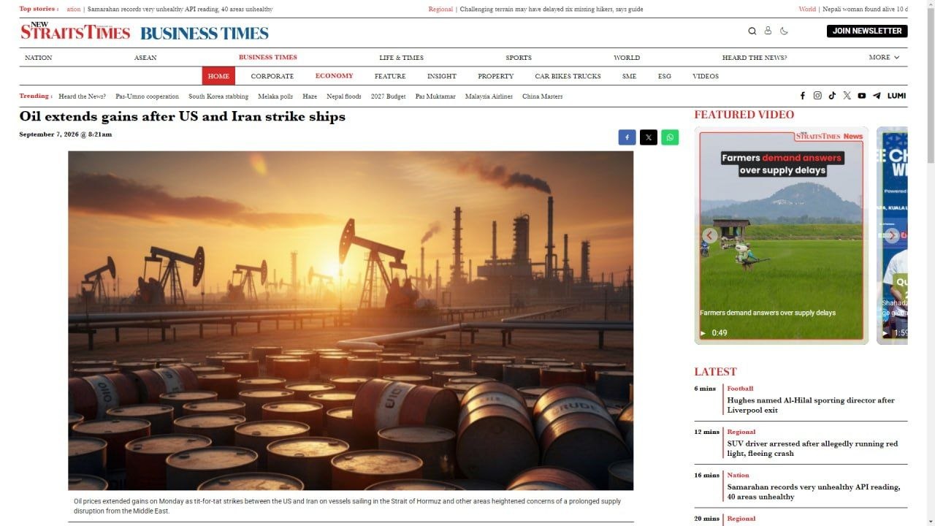Open the LIFE & TIMES menu section
Screen dimensions: 935x526
click(401, 58)
